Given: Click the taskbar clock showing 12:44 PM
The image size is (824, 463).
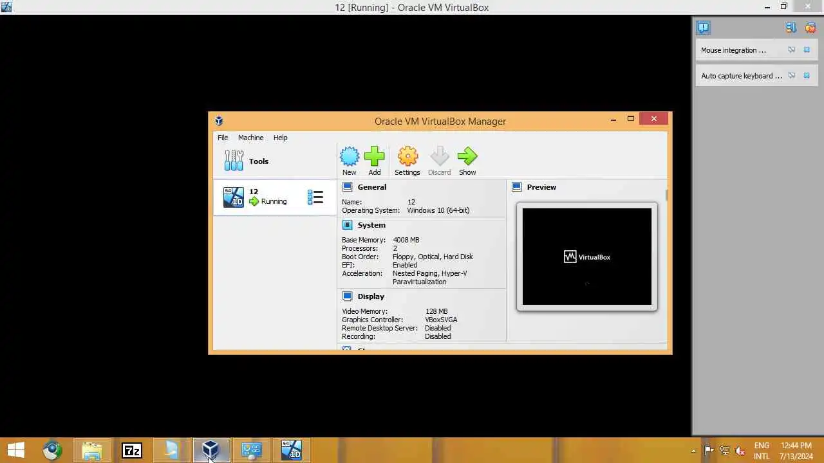Looking at the screenshot, I should click(796, 451).
